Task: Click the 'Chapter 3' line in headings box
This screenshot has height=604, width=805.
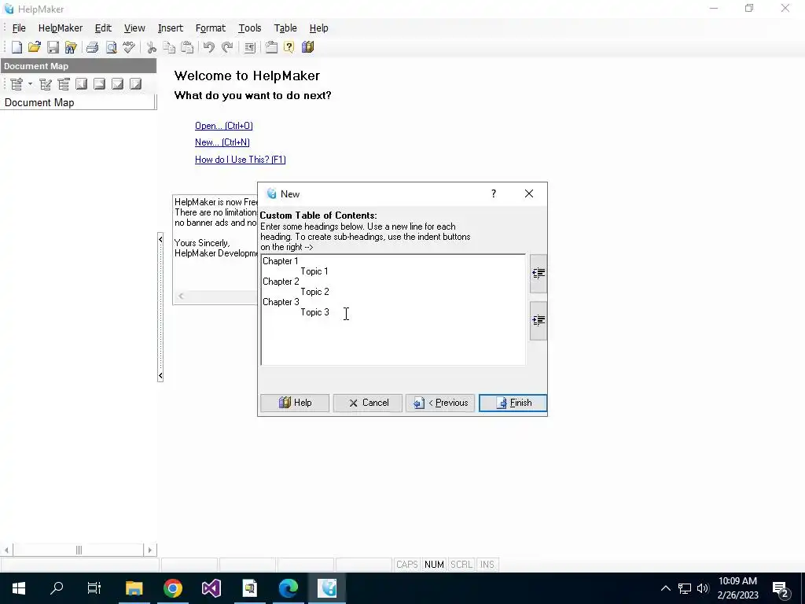Action: [x=281, y=302]
